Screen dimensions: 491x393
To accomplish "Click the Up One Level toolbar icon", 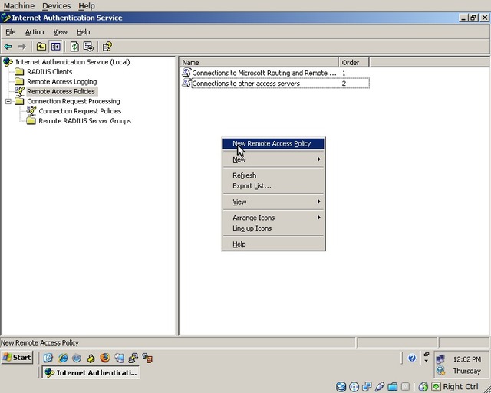I will coord(41,47).
